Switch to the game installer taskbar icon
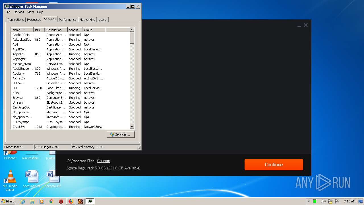Screen dimensions: 364x205 80,201
